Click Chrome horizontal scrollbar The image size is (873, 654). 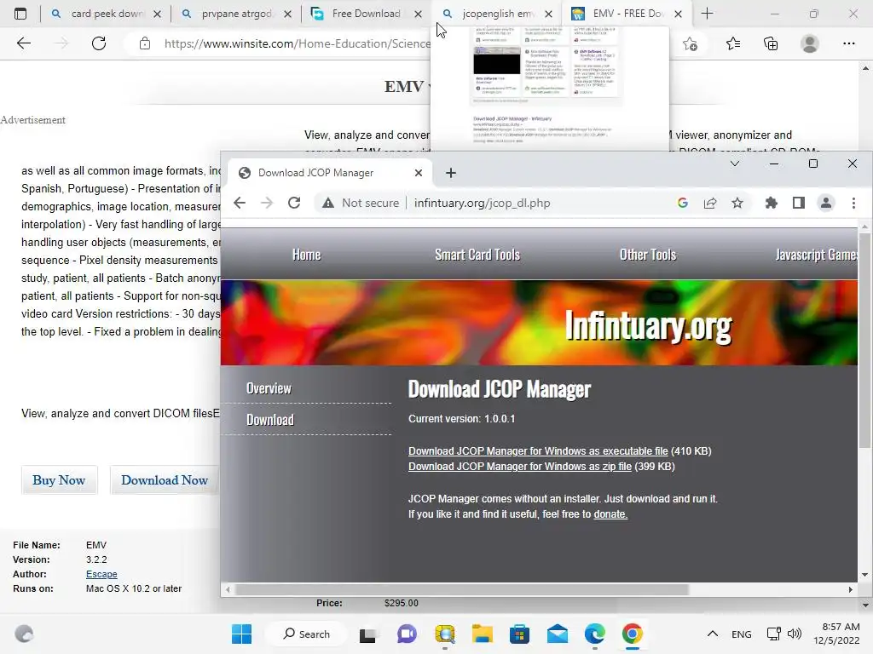[461, 589]
